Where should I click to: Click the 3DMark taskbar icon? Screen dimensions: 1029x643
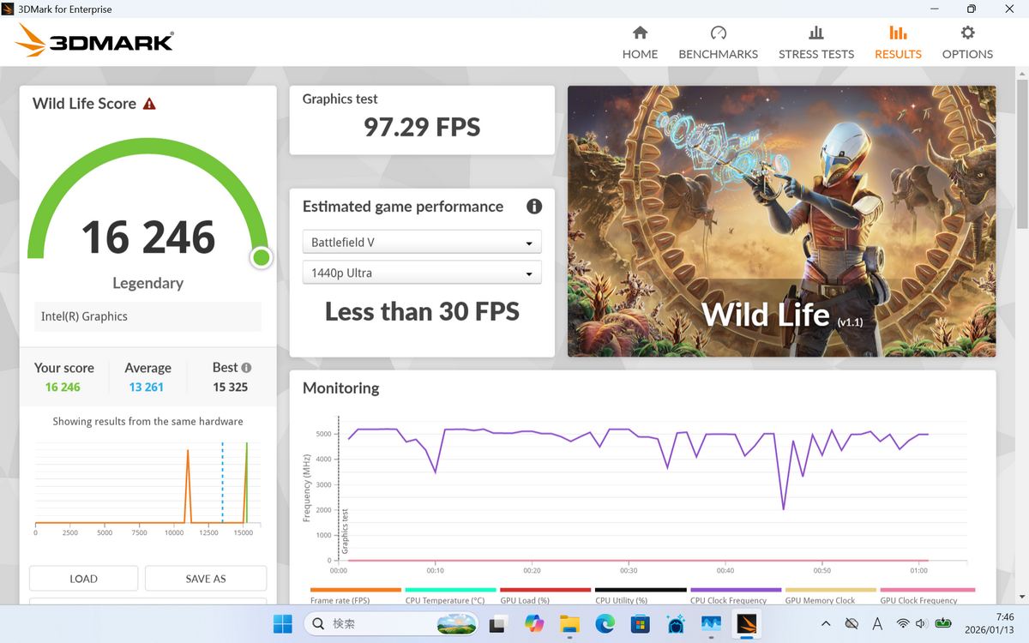click(746, 624)
